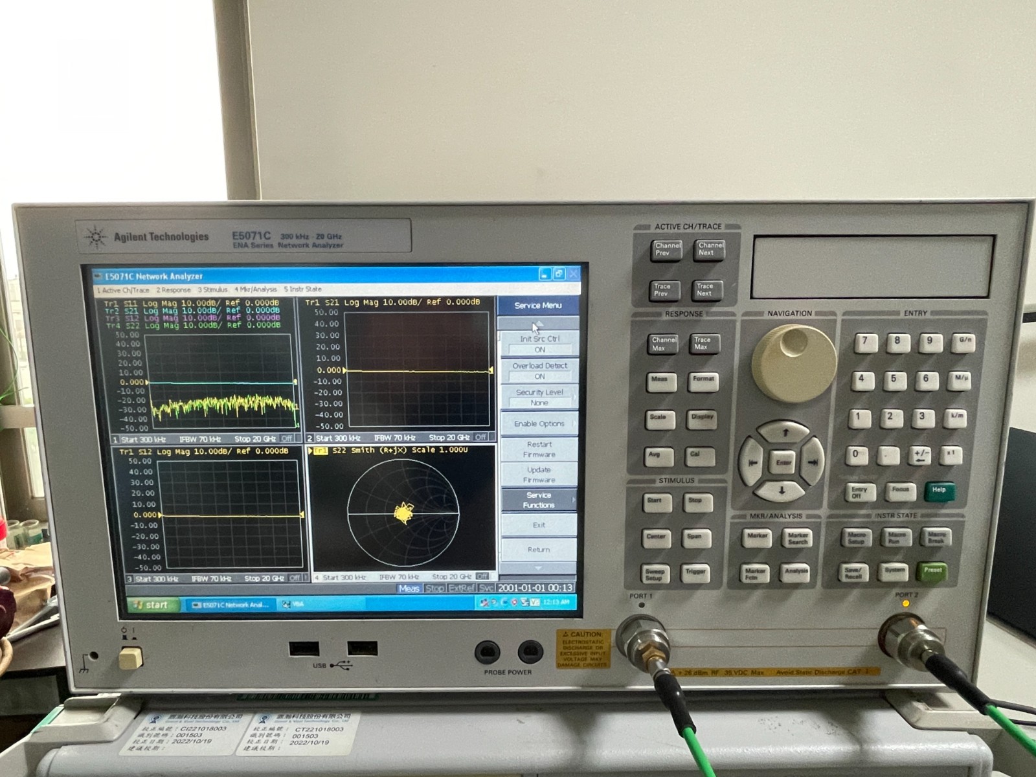
Task: Click IFBW 70 kHz in channel 3 bar
Action: pos(212,579)
